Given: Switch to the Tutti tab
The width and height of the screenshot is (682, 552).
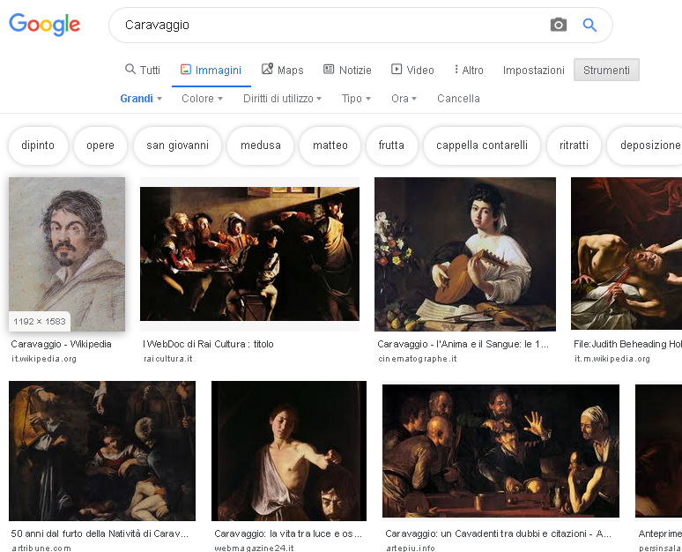Looking at the screenshot, I should pos(143,70).
